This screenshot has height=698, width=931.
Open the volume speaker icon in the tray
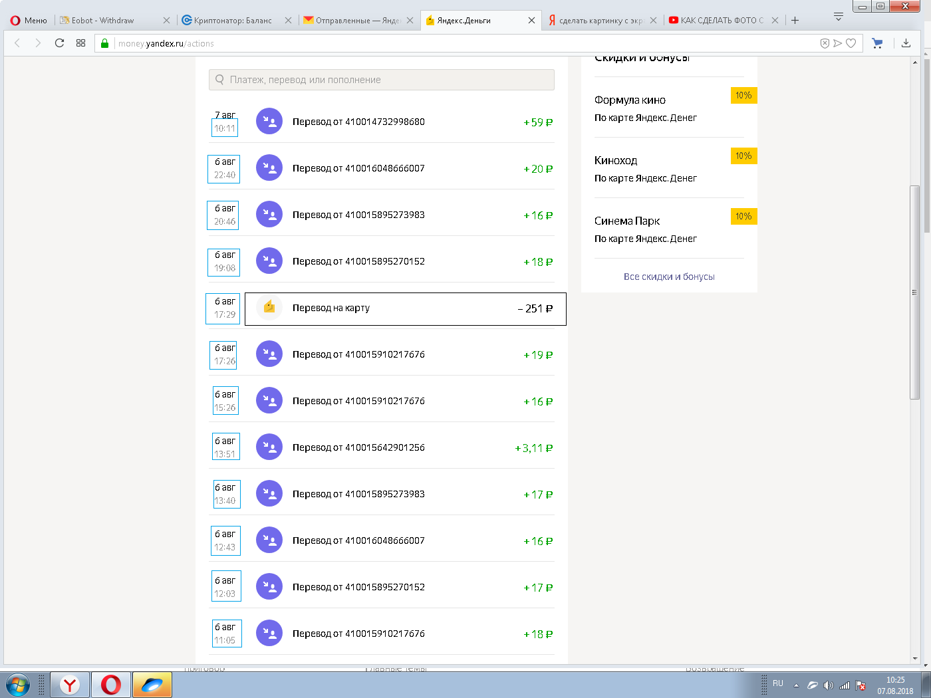coord(828,685)
